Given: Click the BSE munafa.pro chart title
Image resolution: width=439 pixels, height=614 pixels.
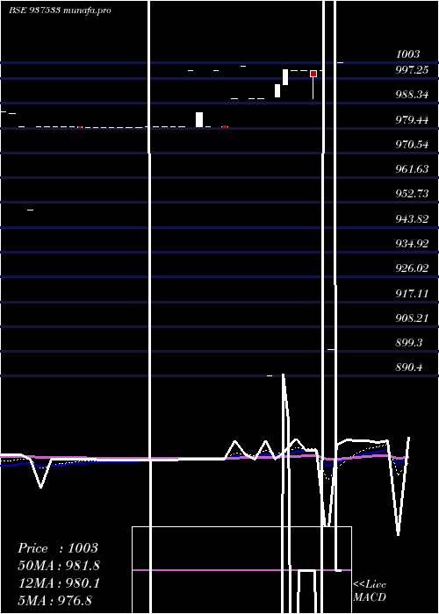Looking at the screenshot, I should click(60, 11).
